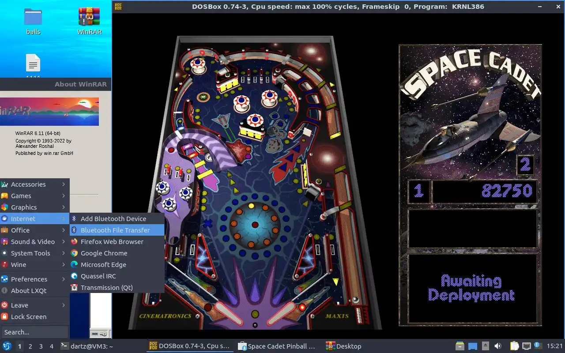Click the Accessories category icon in menu
Viewport: 565px width, 353px height.
tap(4, 184)
